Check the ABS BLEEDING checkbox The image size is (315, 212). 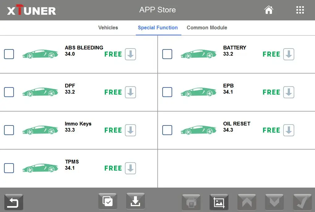point(9,54)
